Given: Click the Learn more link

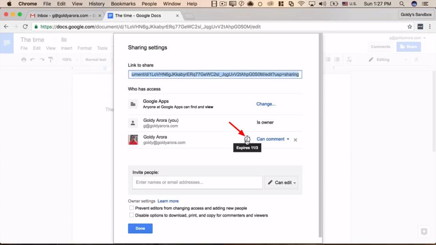Looking at the screenshot, I should tap(168, 201).
